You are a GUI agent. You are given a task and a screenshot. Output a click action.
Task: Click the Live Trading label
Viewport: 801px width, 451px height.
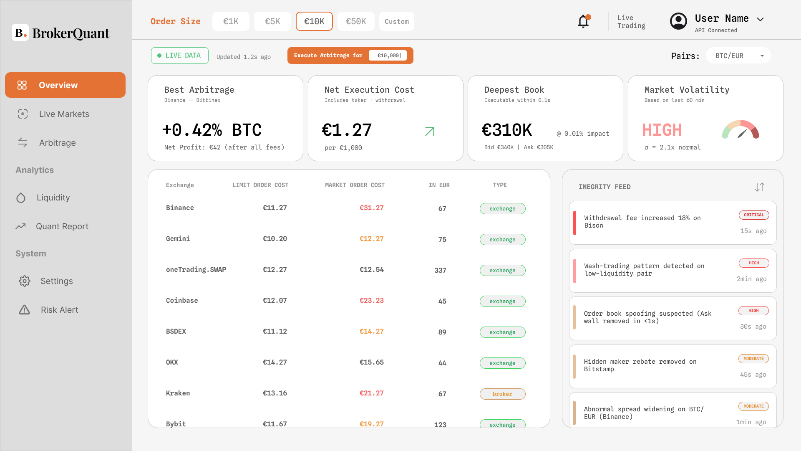631,22
